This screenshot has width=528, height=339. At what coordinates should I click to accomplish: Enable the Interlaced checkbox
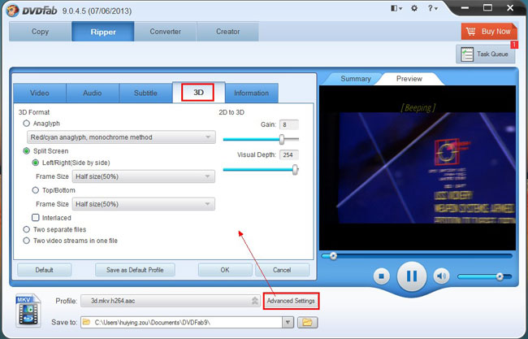click(x=36, y=218)
